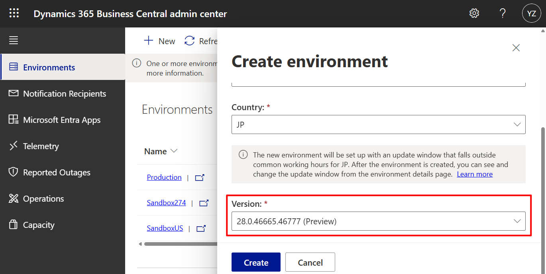Viewport: 546px width, 274px height.
Task: Open the help question mark menu
Action: pyautogui.click(x=503, y=13)
